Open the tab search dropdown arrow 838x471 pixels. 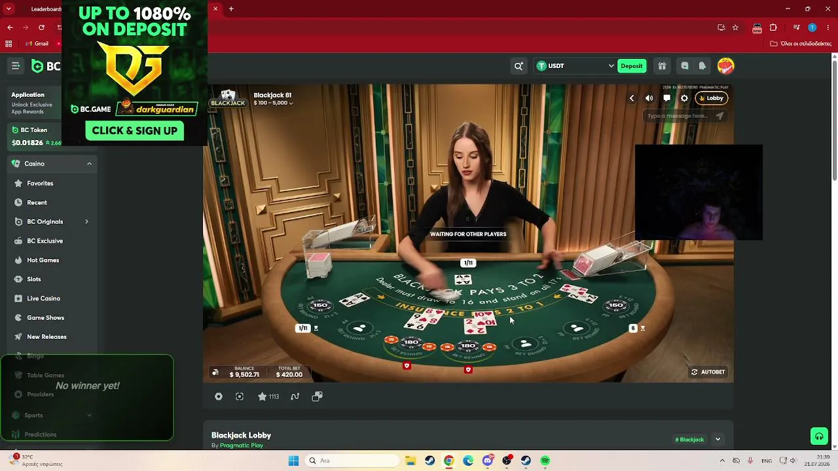coord(9,9)
